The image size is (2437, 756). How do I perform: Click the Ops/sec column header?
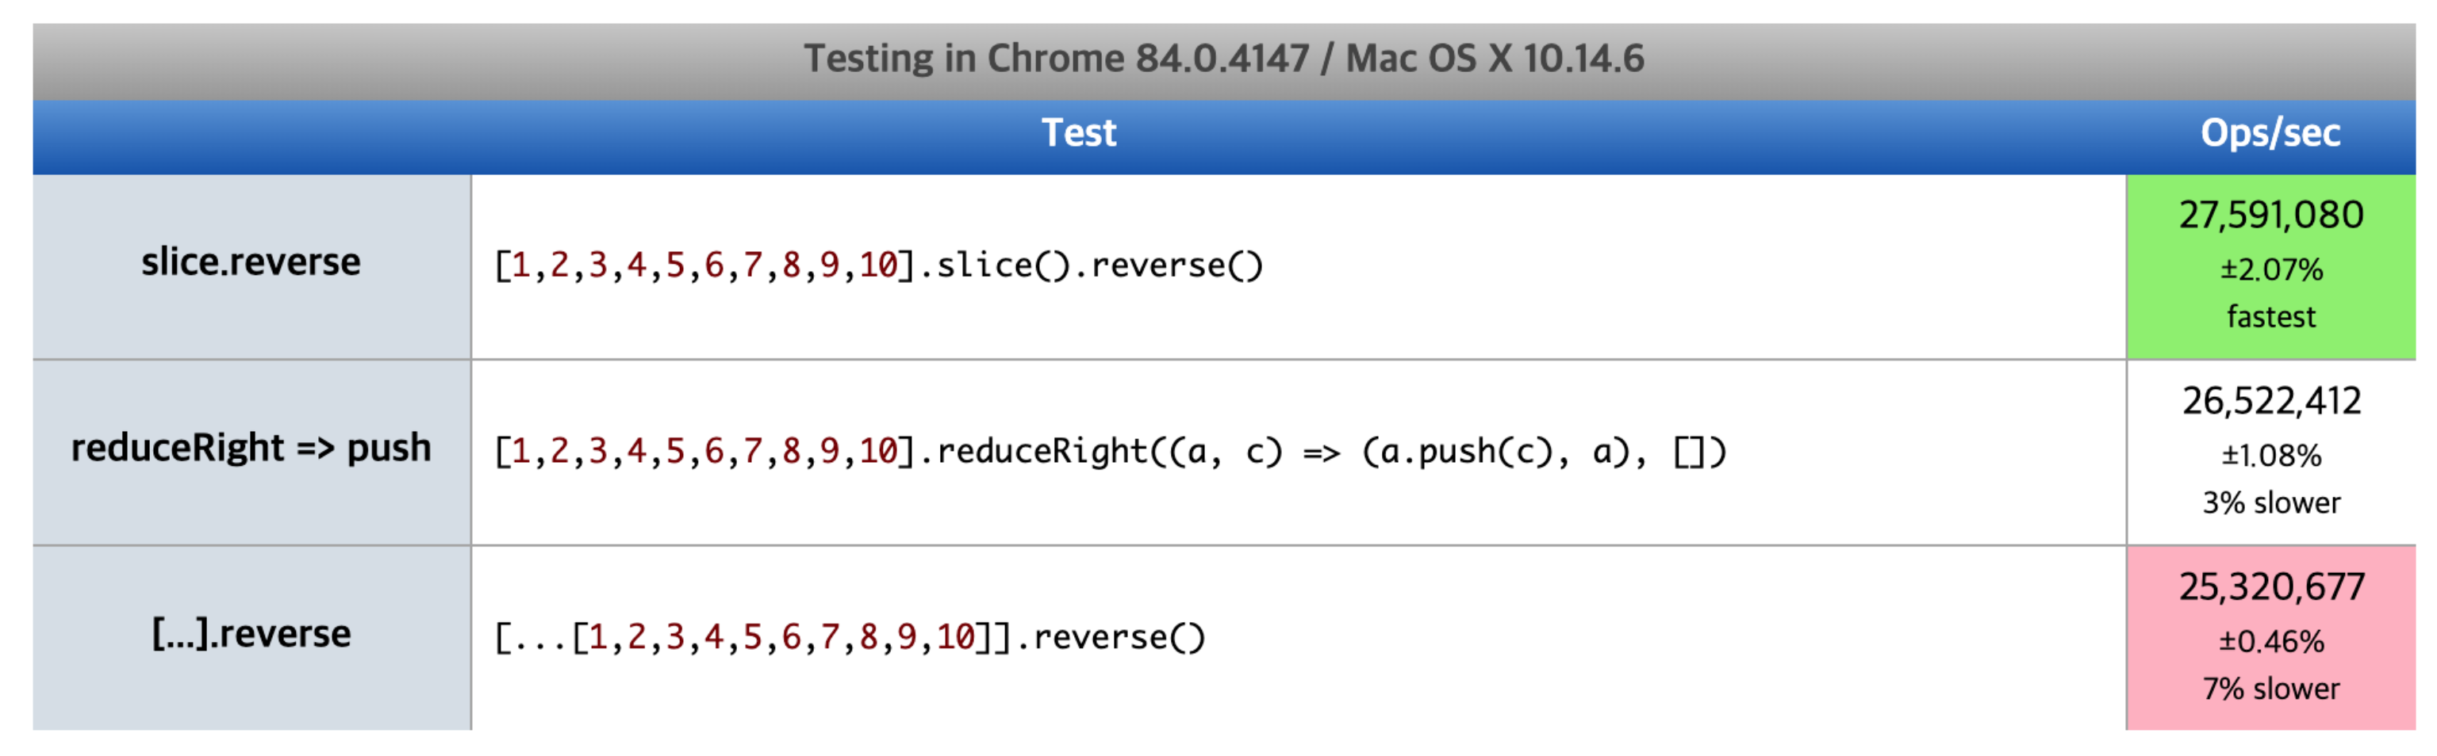click(x=2270, y=133)
